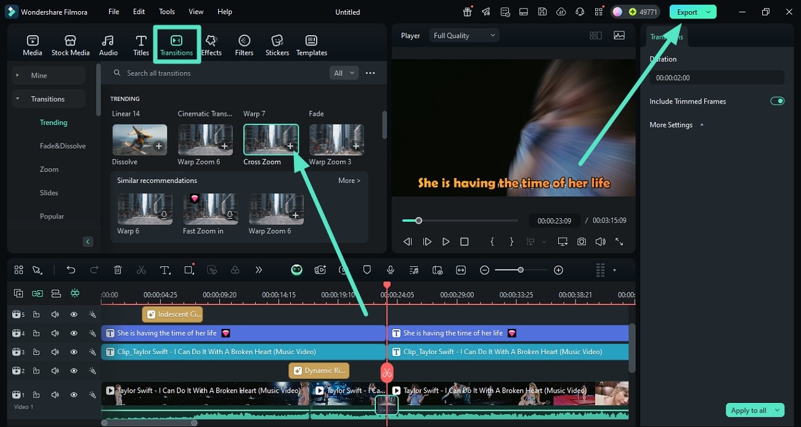Toggle visibility eye for Video 1 track
Screen dimensions: 801x427
tap(74, 395)
